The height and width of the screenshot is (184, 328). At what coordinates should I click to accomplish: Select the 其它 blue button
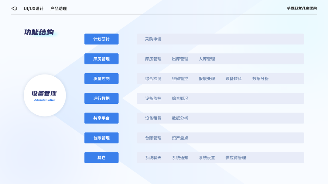pos(101,158)
